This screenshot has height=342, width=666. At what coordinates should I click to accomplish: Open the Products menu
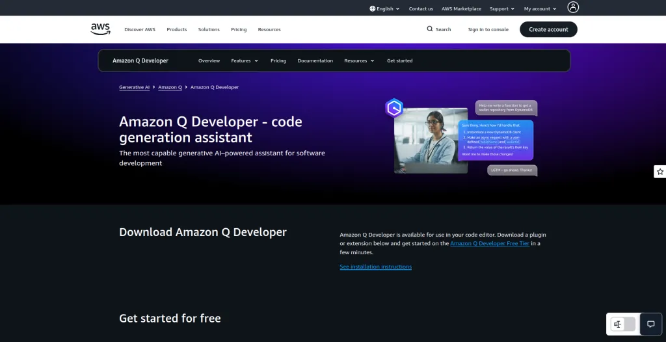[177, 30]
